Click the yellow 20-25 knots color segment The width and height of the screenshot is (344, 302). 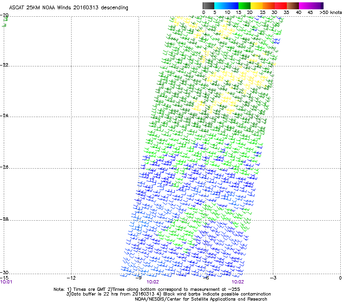point(257,6)
